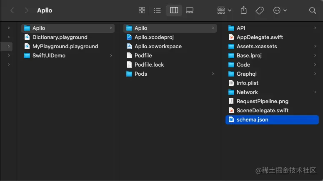Click the Edit Tags icon
Screen dimensions: 323x181
[x=259, y=10]
